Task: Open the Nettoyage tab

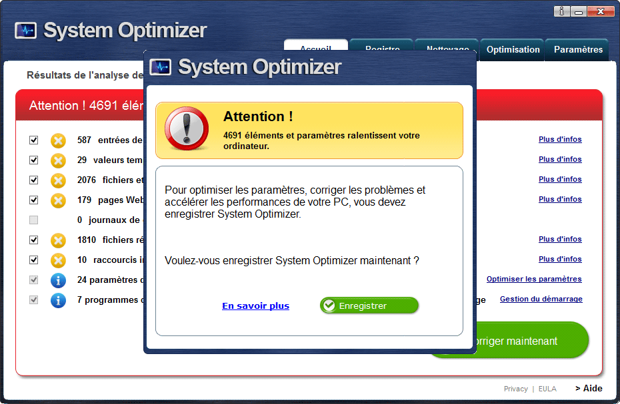Action: coord(447,45)
